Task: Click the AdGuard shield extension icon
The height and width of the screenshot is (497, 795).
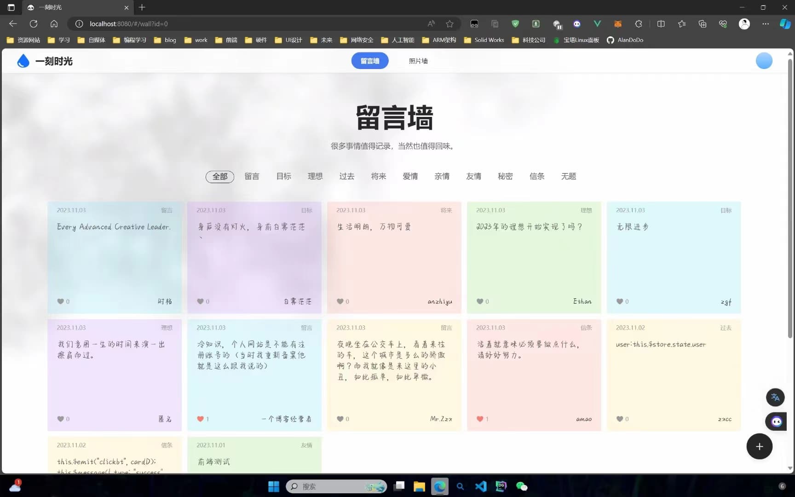Action: pos(515,24)
